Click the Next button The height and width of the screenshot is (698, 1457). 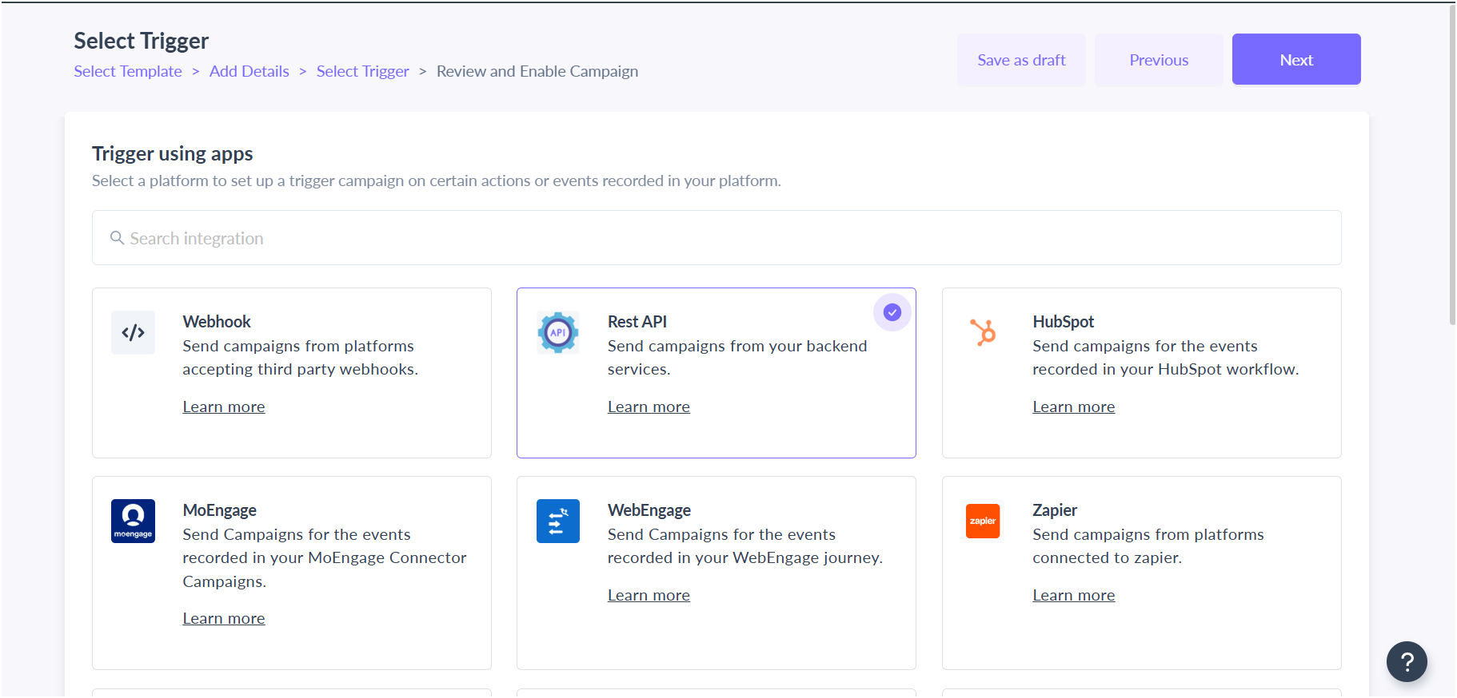tap(1296, 59)
